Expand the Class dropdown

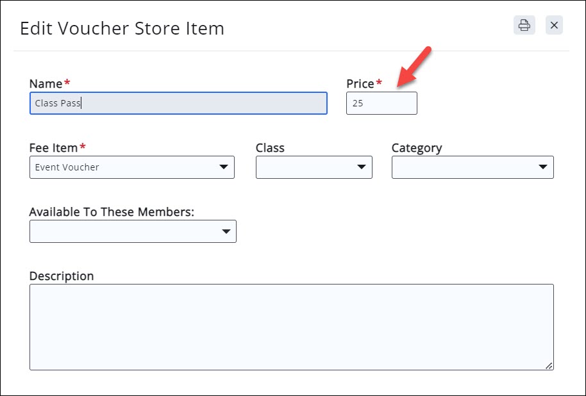point(314,167)
